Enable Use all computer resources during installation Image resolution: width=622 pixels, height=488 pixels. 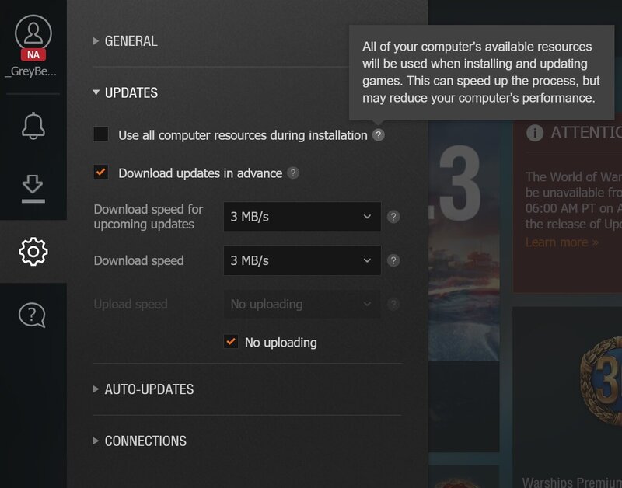(x=101, y=134)
